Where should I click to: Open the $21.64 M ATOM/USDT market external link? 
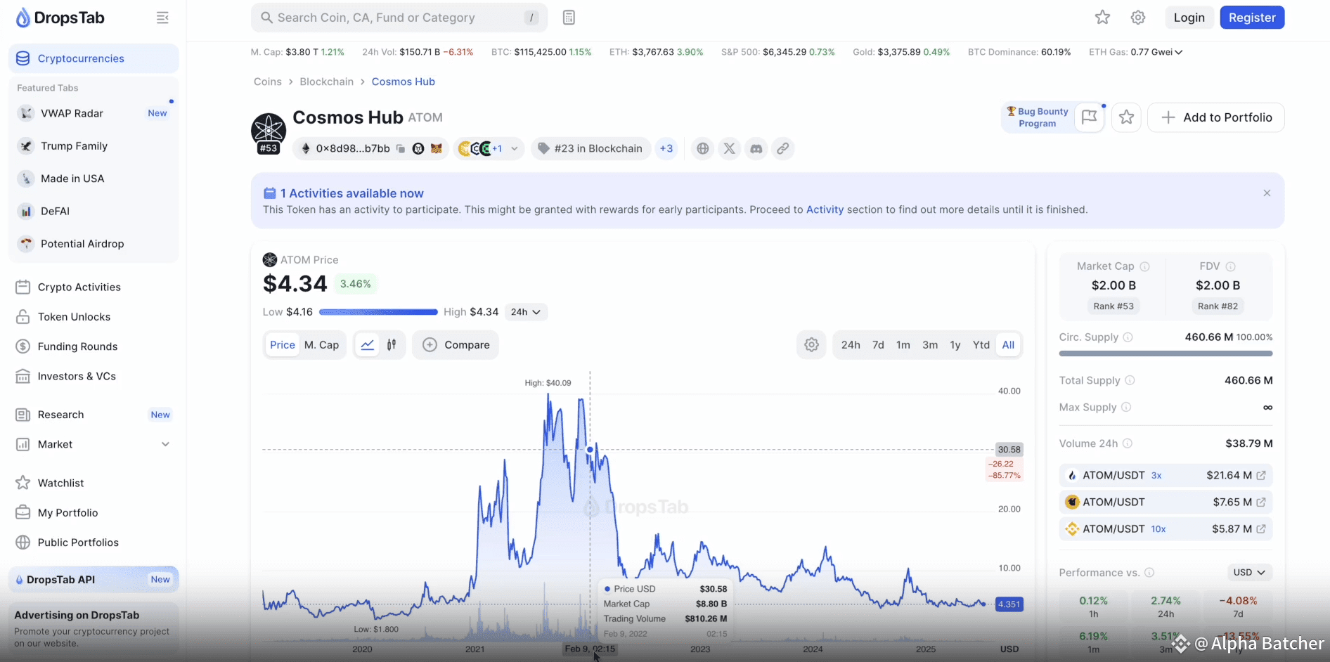1261,476
